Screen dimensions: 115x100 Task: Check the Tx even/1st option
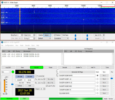click(36, 76)
